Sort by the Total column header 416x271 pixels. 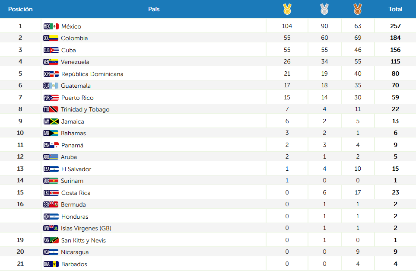tap(395, 9)
